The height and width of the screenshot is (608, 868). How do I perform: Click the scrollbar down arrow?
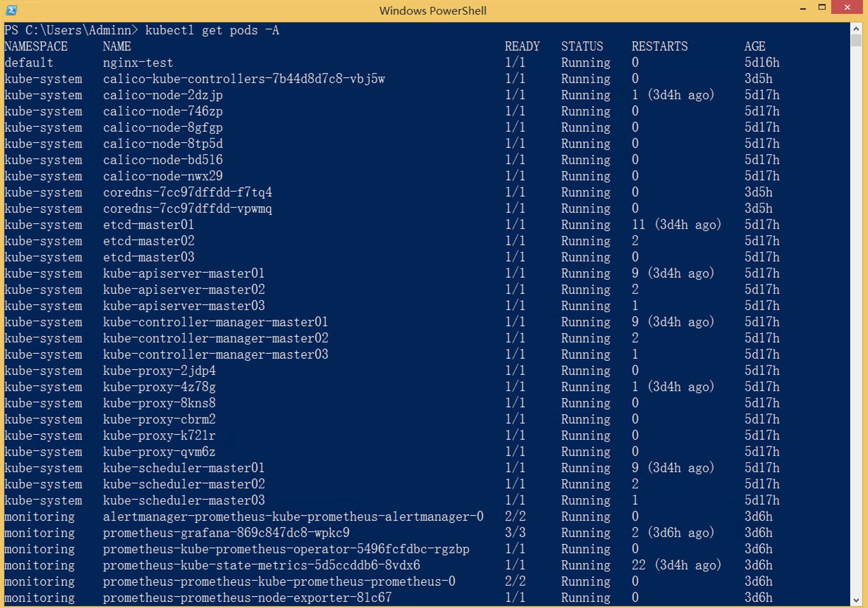856,600
